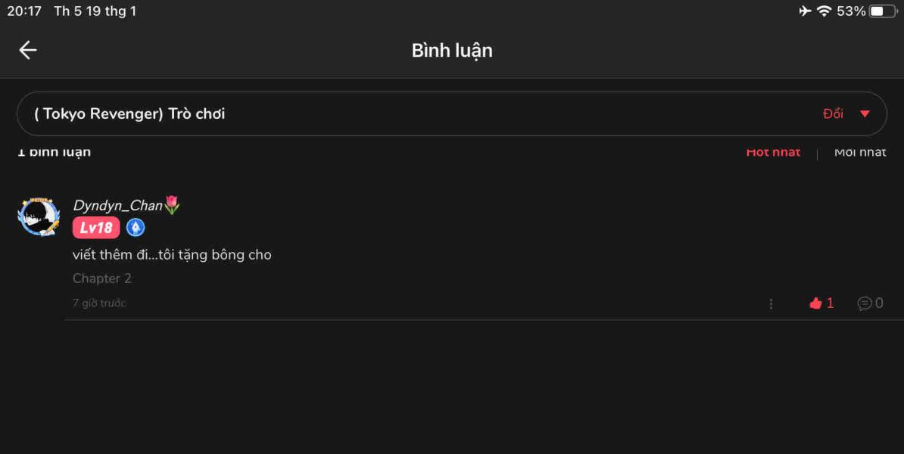Tap the back arrow
904x454 pixels.
coord(28,50)
